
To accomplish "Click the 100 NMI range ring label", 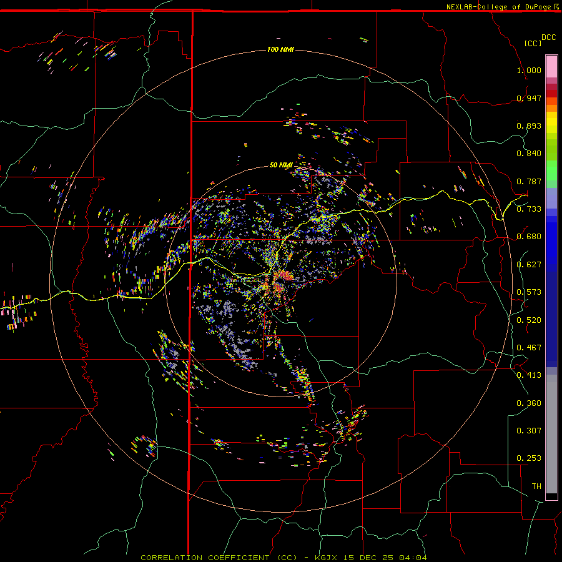I will click(280, 49).
